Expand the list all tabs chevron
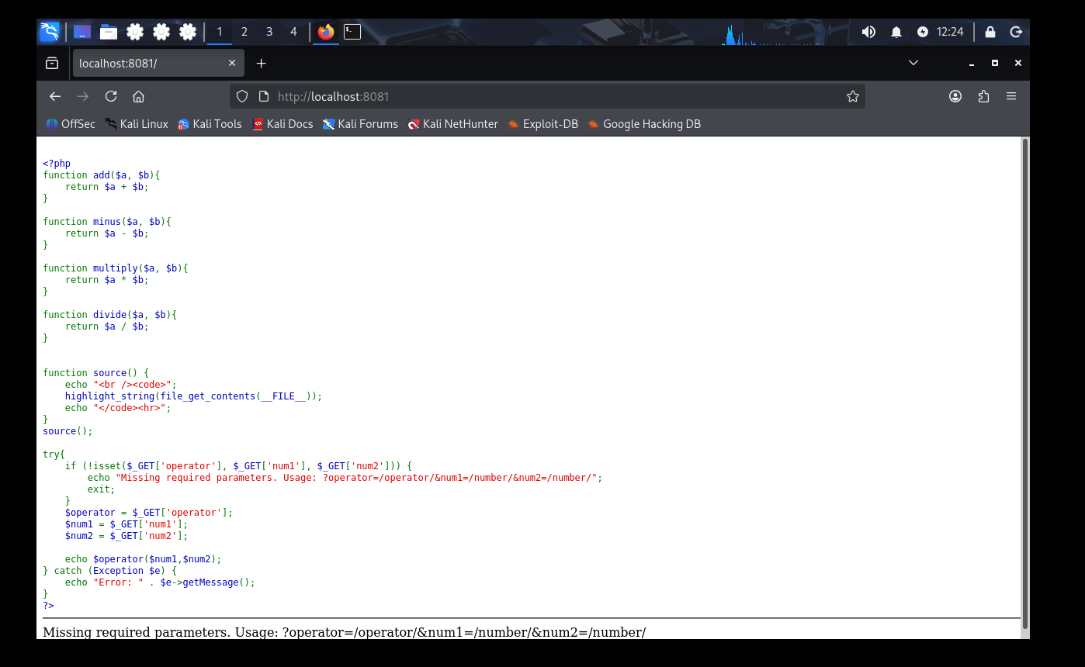This screenshot has height=667, width=1085. tap(913, 63)
